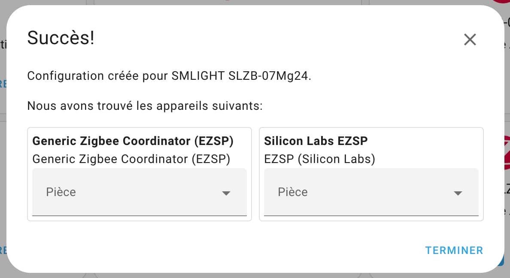Select the Generic Zigbee Coordinator device card
510x278 pixels.
pyautogui.click(x=139, y=174)
